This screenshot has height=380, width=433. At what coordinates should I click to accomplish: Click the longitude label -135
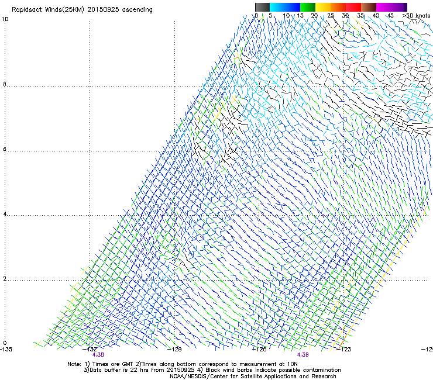(x=6, y=350)
